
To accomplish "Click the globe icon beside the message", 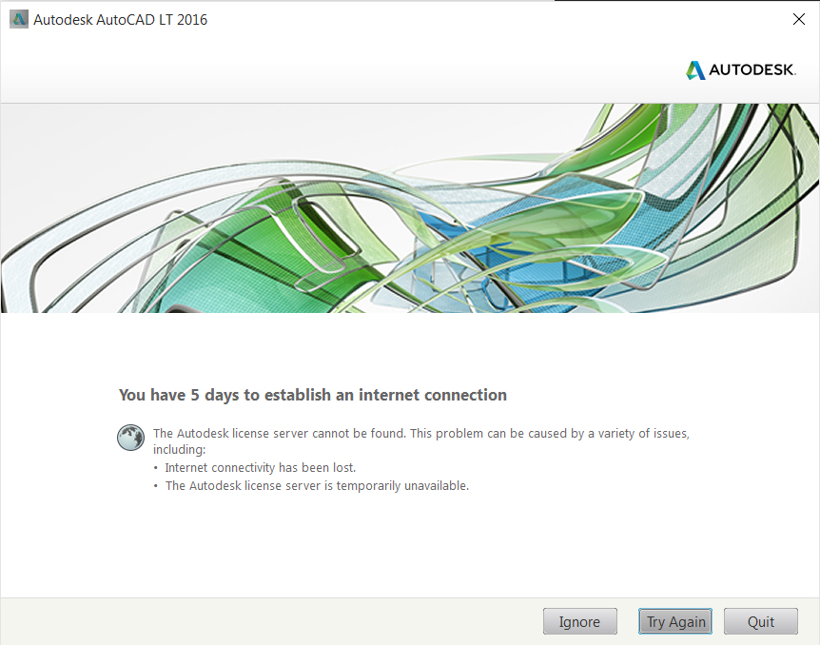I will [130, 438].
